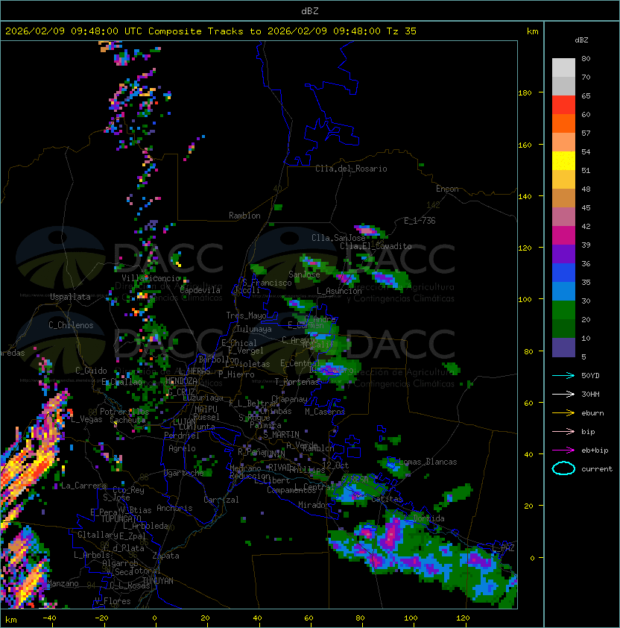Screen dimensions: 620x628
Task: Click the LUJAN label
Action: click(184, 421)
